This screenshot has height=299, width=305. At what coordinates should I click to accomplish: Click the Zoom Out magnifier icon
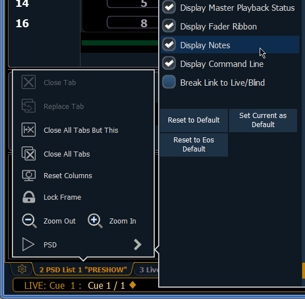coord(29,221)
